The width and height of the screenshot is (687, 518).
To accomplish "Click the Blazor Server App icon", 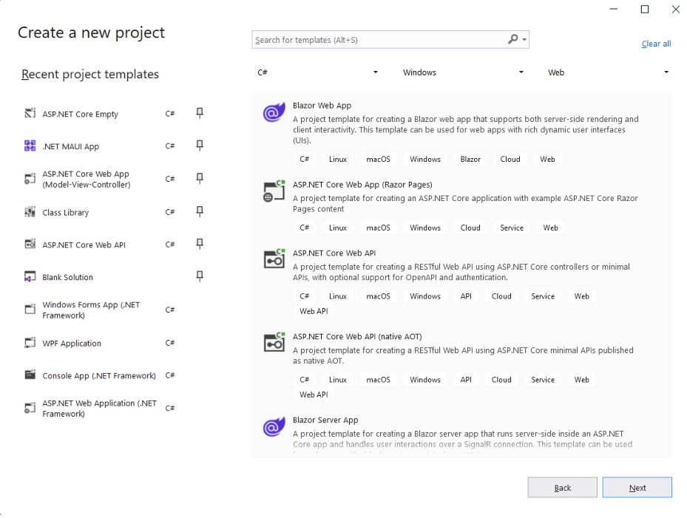I will [x=274, y=427].
